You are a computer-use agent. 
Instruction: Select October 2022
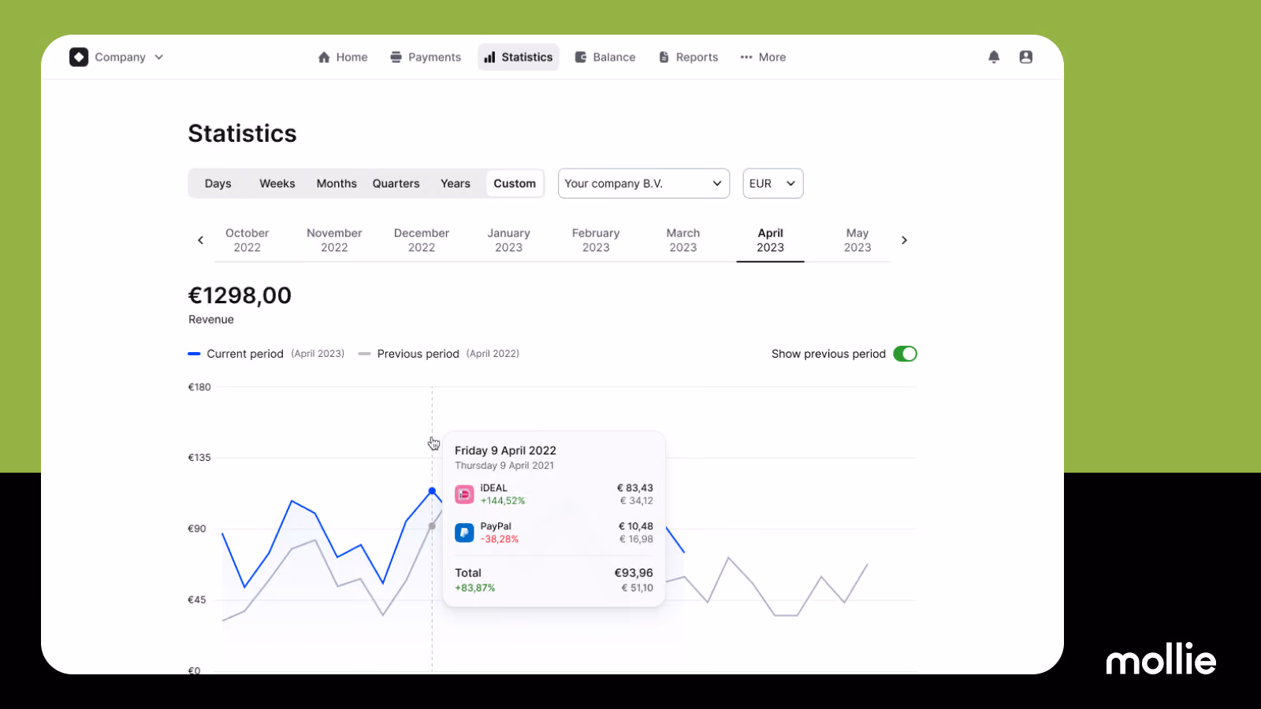click(247, 240)
